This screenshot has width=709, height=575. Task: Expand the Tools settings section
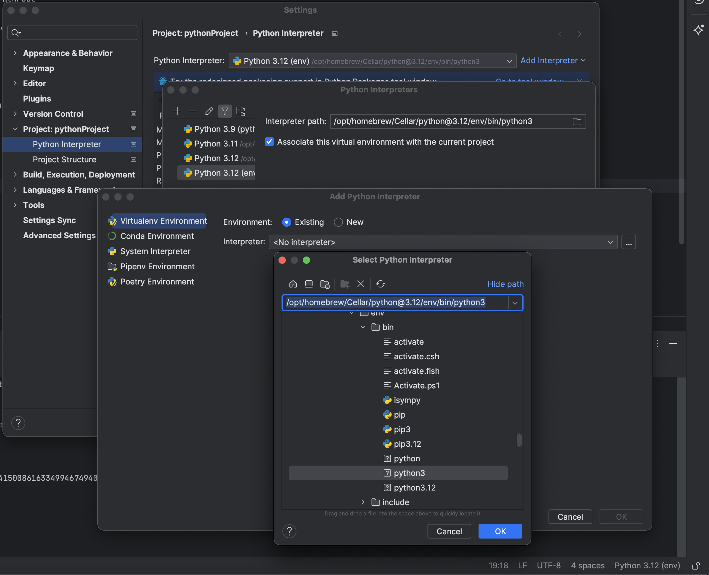click(x=15, y=205)
